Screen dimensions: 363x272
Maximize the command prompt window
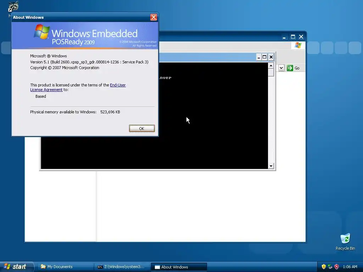pos(264,57)
